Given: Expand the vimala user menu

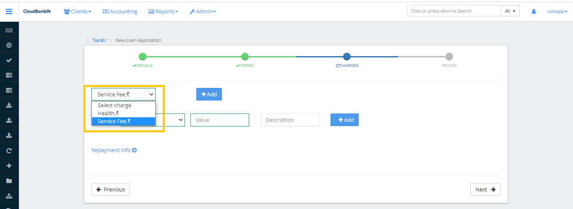Looking at the screenshot, I should tap(557, 12).
